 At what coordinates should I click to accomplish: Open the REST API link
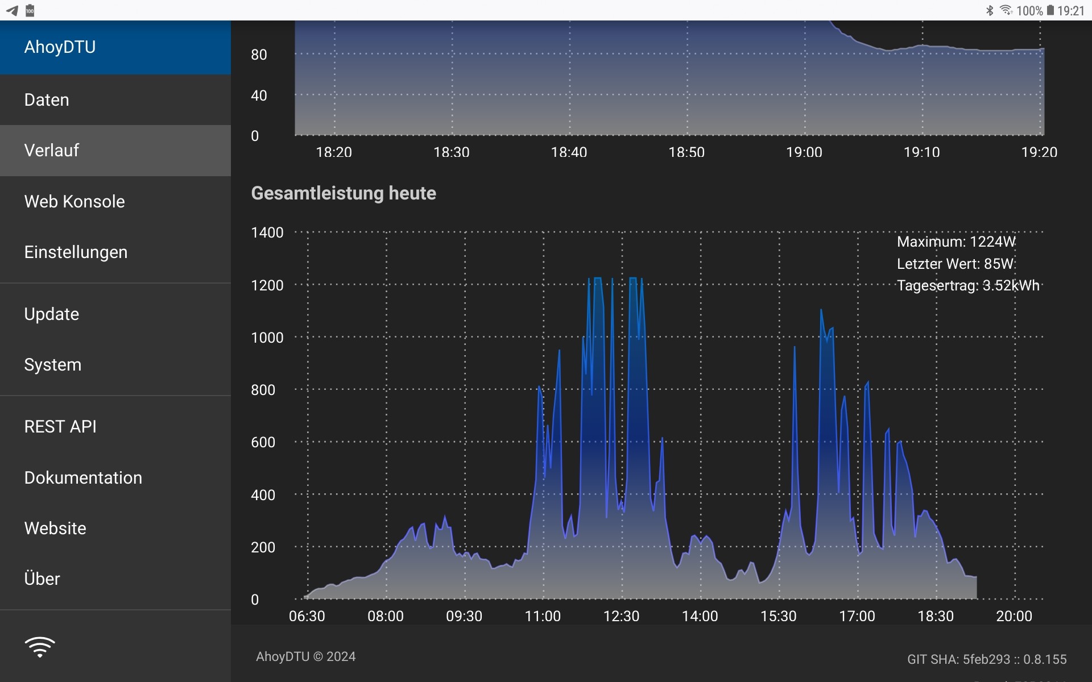pyautogui.click(x=60, y=427)
